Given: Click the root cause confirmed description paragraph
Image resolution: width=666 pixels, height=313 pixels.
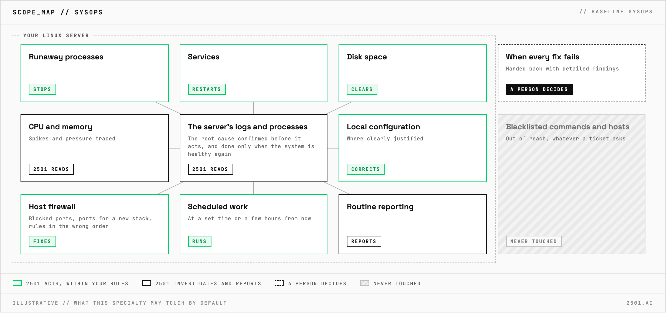Looking at the screenshot, I should click(x=251, y=146).
